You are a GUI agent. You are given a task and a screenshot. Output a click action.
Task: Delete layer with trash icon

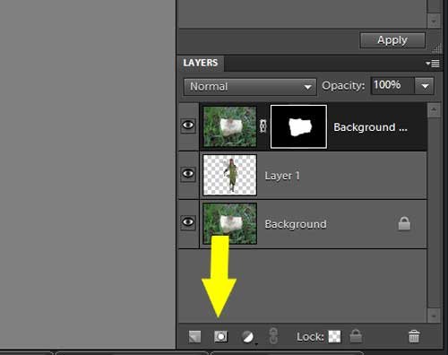point(414,336)
